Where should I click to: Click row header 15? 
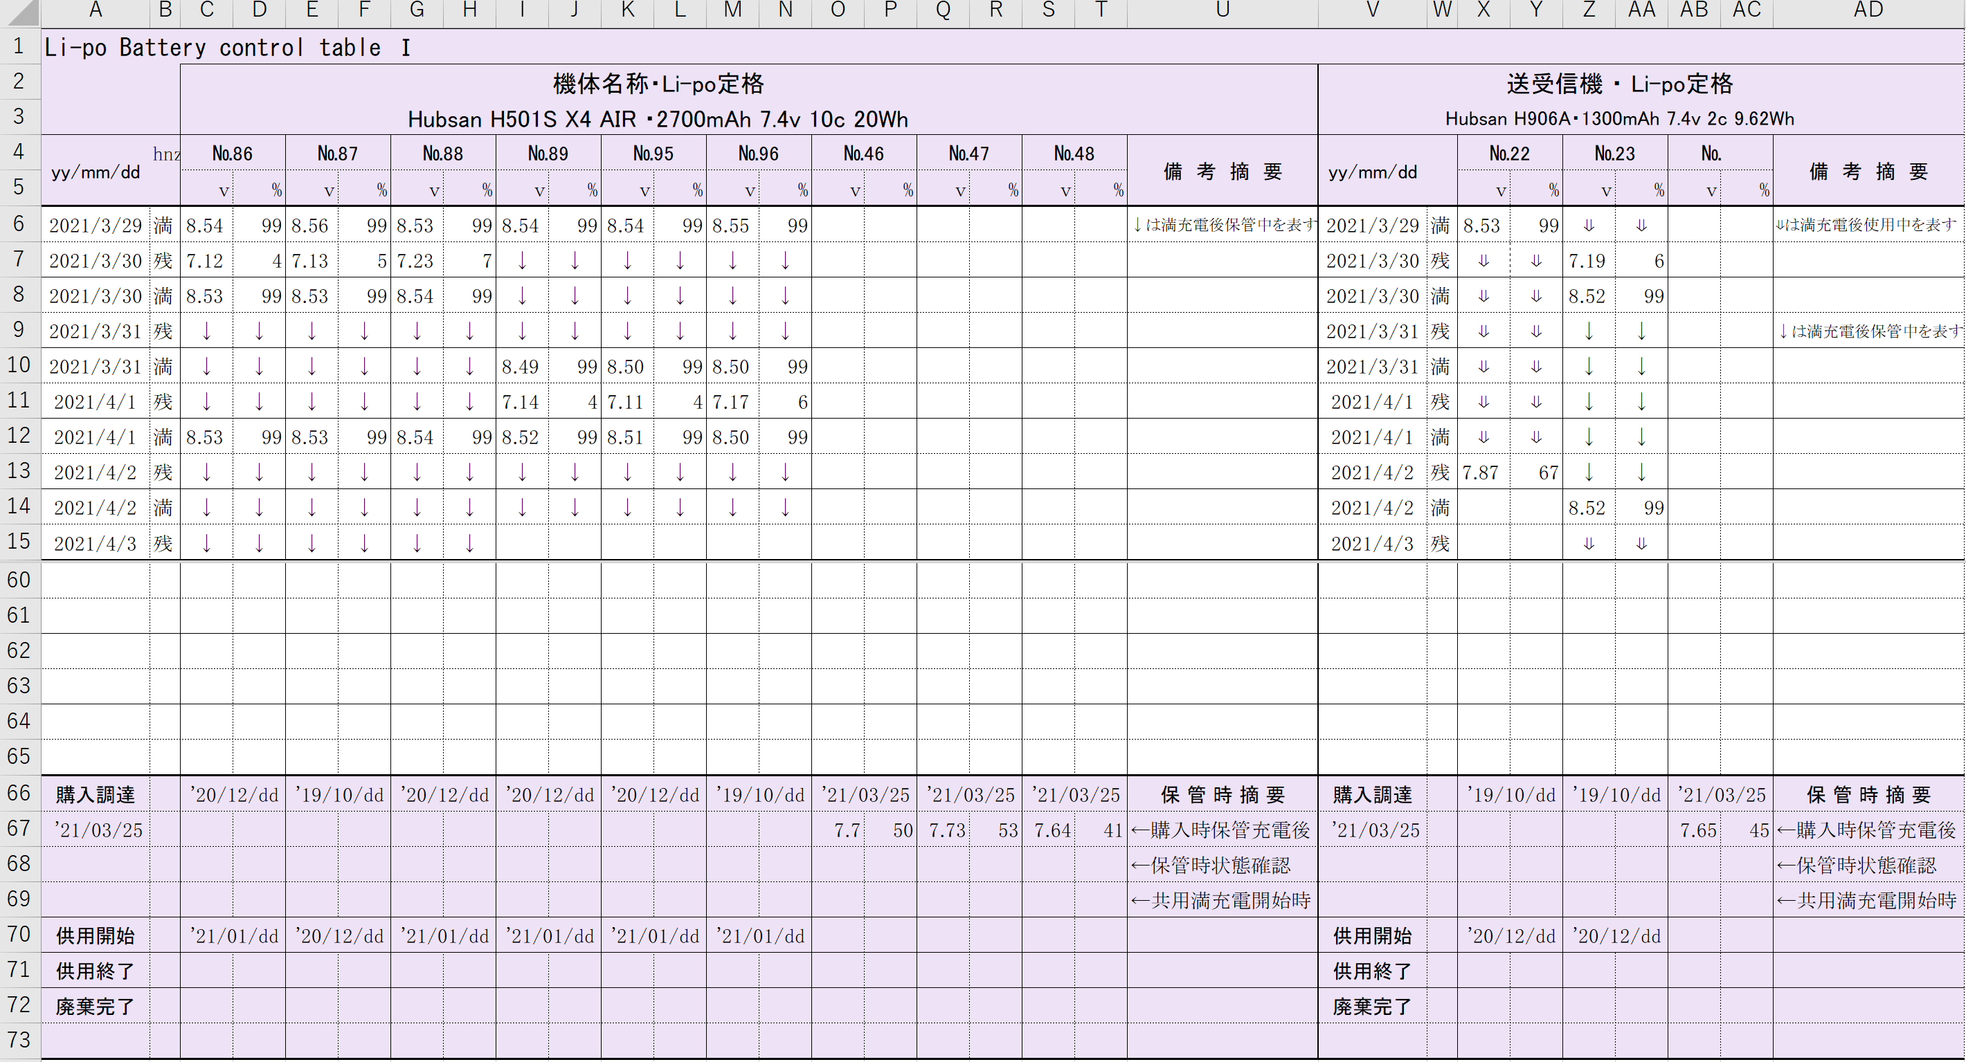coord(19,542)
